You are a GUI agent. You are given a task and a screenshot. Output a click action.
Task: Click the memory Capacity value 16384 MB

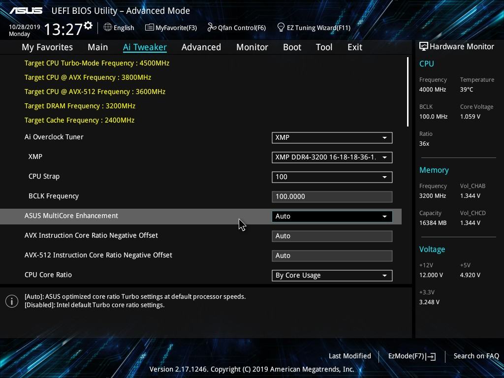coord(433,223)
